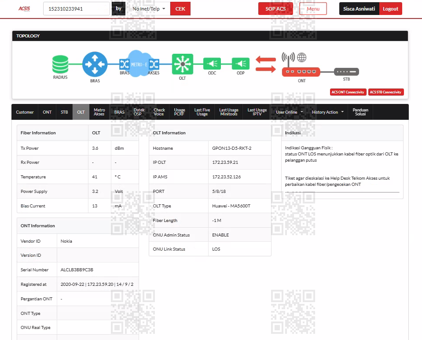Click the red link-down arrows icon
This screenshot has height=340, width=422.
(x=266, y=64)
